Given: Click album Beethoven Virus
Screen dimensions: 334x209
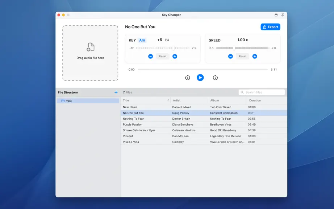Looking at the screenshot, I should pos(221,124).
